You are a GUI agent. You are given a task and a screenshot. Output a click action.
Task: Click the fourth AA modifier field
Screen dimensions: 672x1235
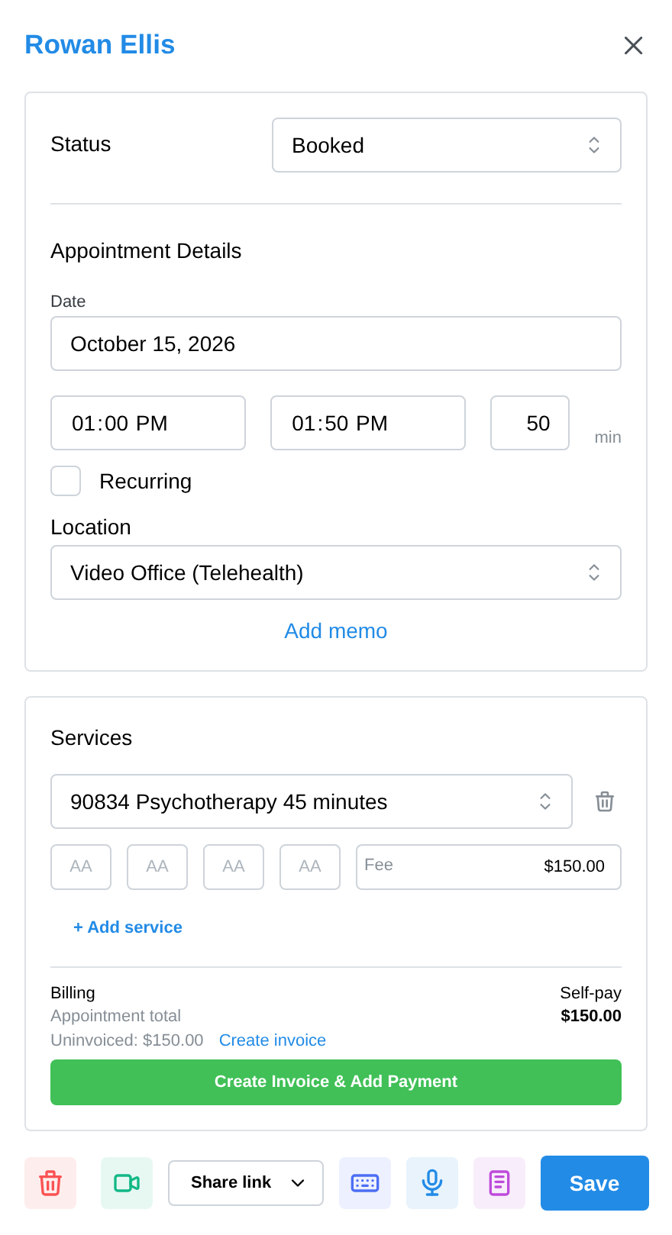[x=310, y=867]
